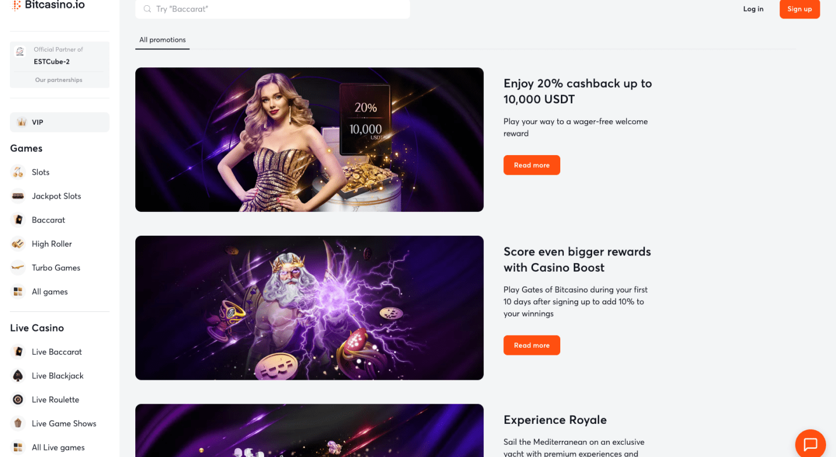Click the Slots cherry icon
This screenshot has height=457, width=836.
(18, 172)
